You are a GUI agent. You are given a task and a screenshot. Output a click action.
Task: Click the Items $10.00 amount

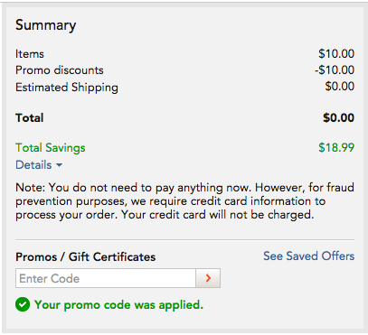click(x=336, y=54)
